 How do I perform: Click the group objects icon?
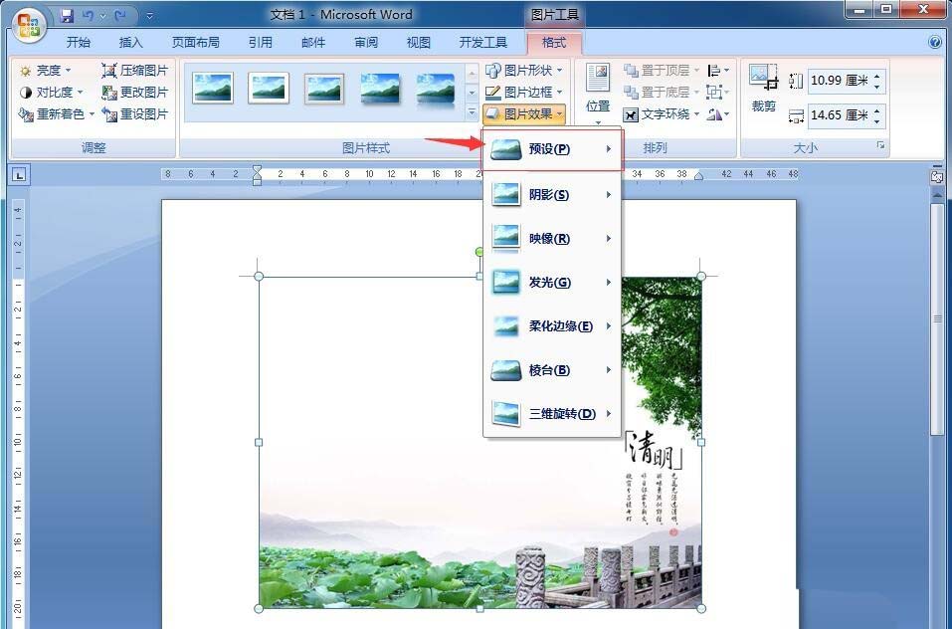coord(718,93)
